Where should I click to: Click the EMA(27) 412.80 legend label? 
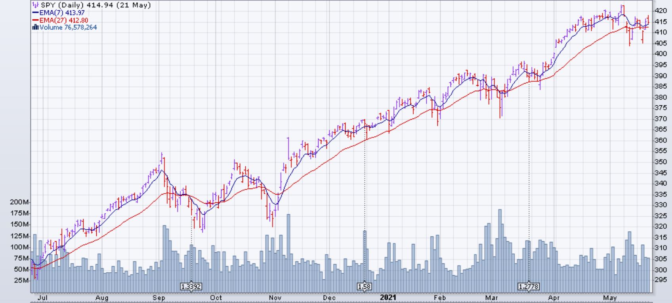point(63,20)
